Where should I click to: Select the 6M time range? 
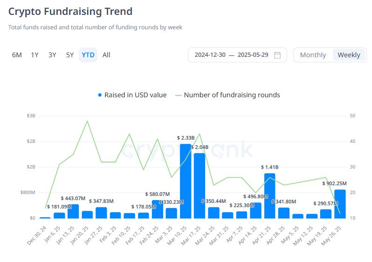click(17, 55)
